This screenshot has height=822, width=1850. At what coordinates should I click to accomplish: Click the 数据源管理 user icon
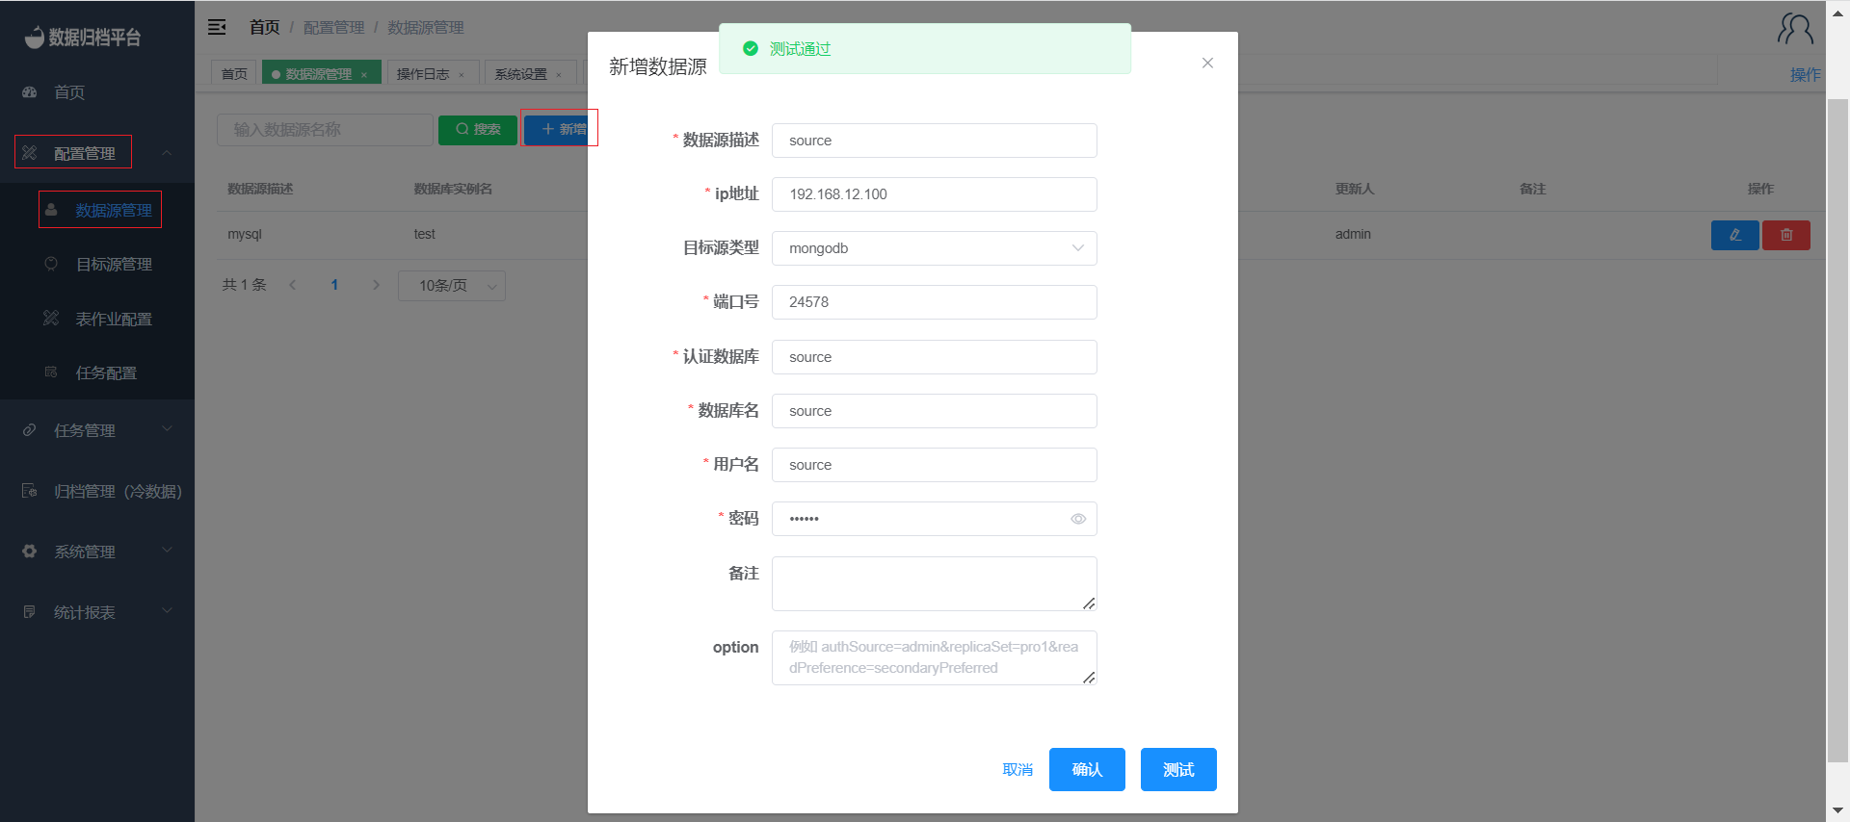point(51,210)
